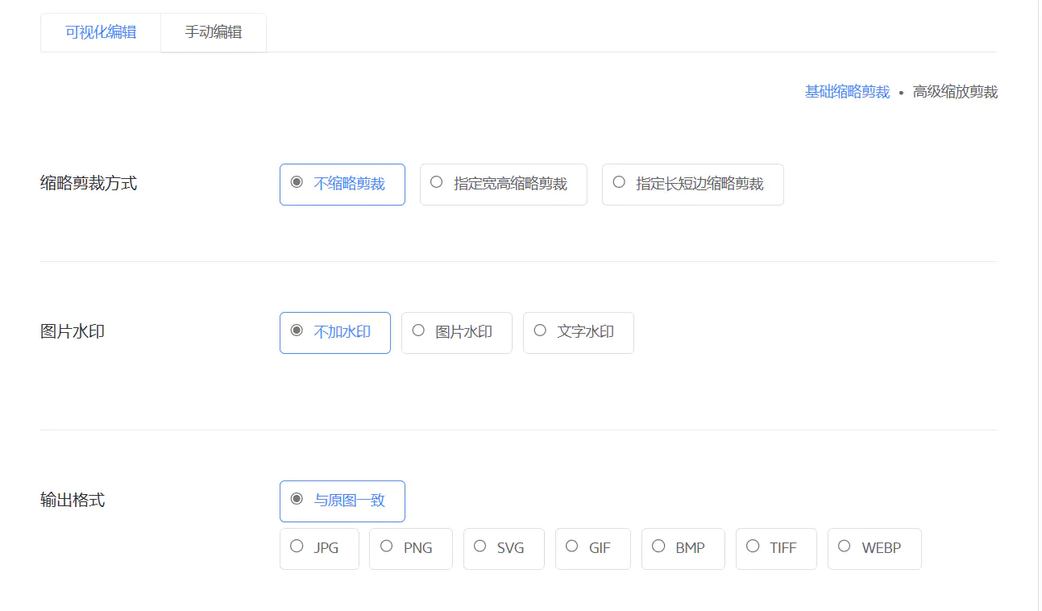Select the 不缩略剪裁 radio option
The height and width of the screenshot is (611, 1042).
[342, 184]
